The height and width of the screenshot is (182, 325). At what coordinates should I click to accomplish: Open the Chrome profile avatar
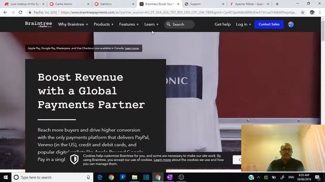[312, 12]
